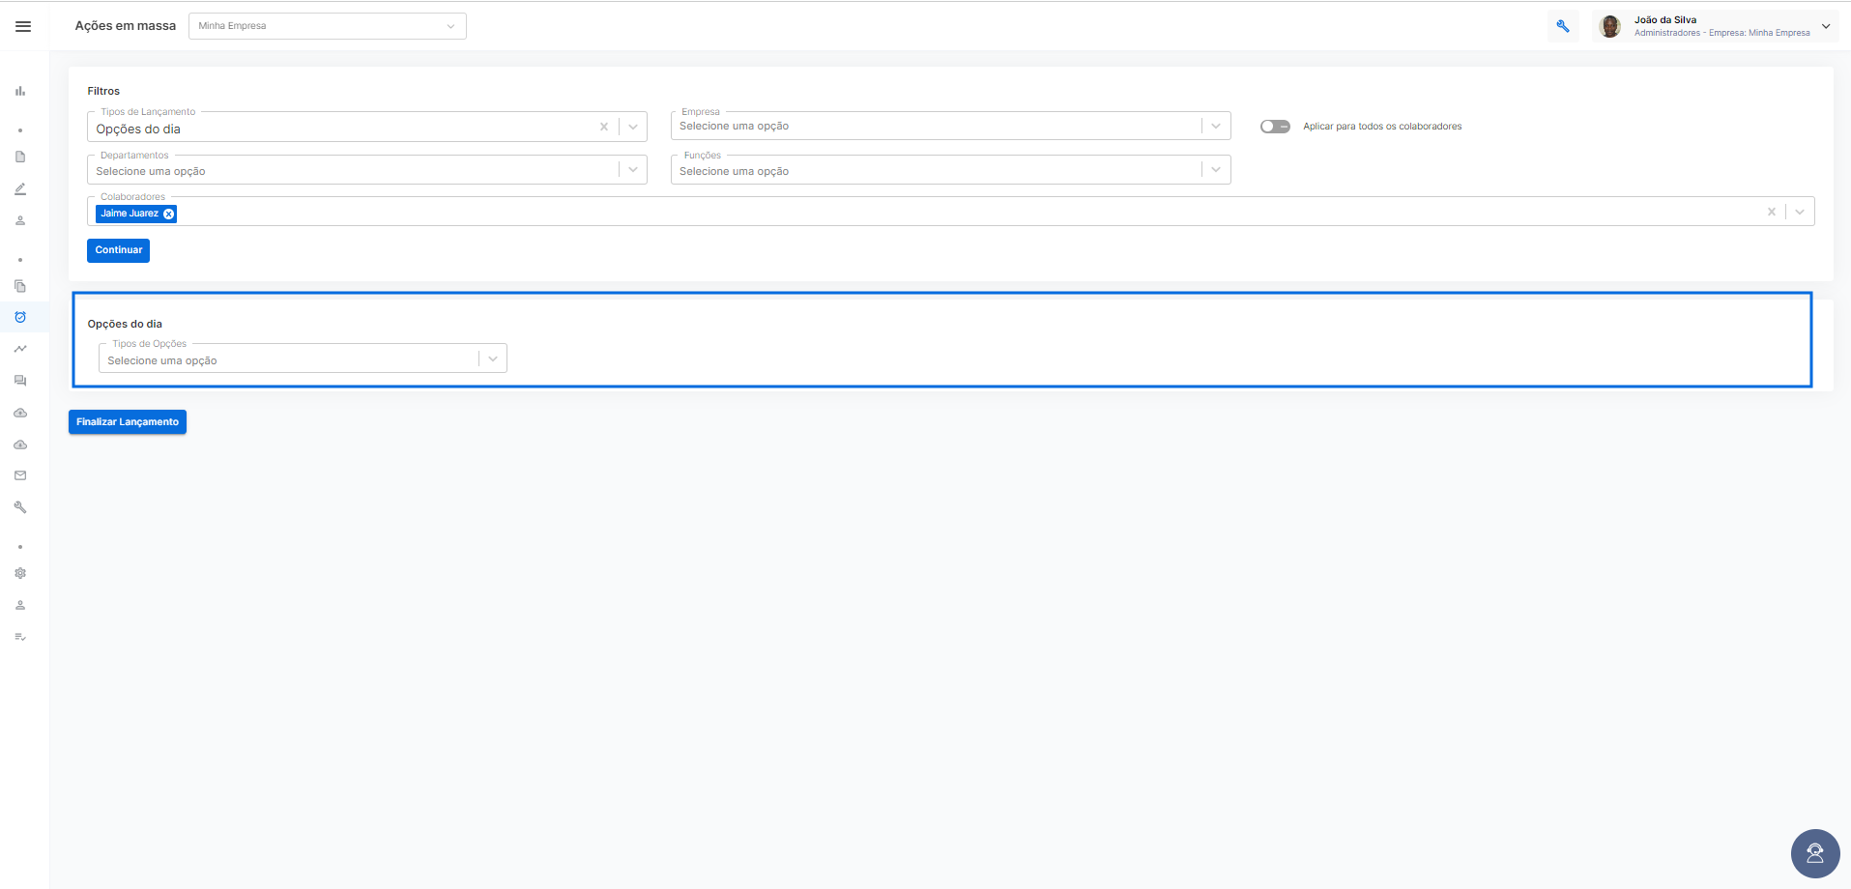Click the pencil edit icon in sidebar

20,189
